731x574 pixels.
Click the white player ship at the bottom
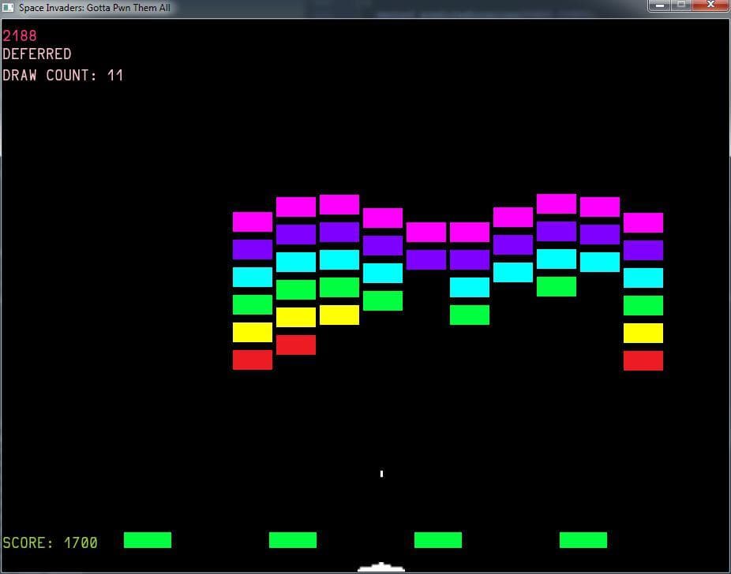click(380, 567)
